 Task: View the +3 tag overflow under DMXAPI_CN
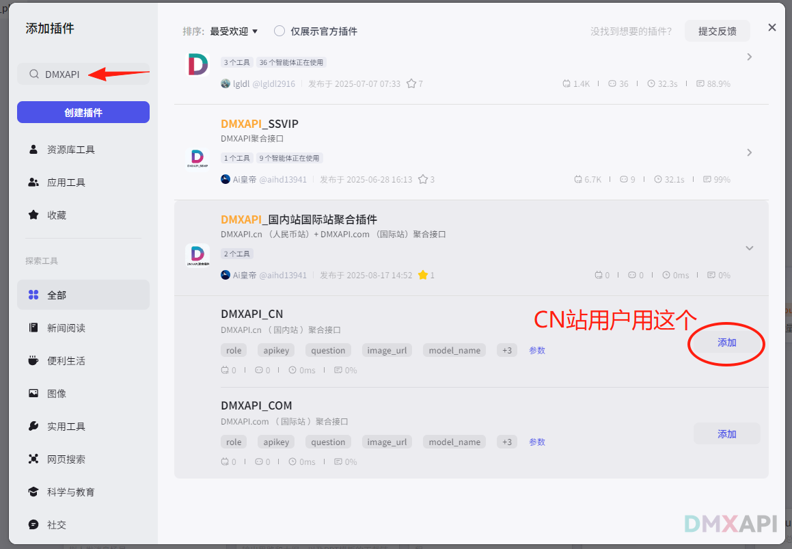pos(507,349)
